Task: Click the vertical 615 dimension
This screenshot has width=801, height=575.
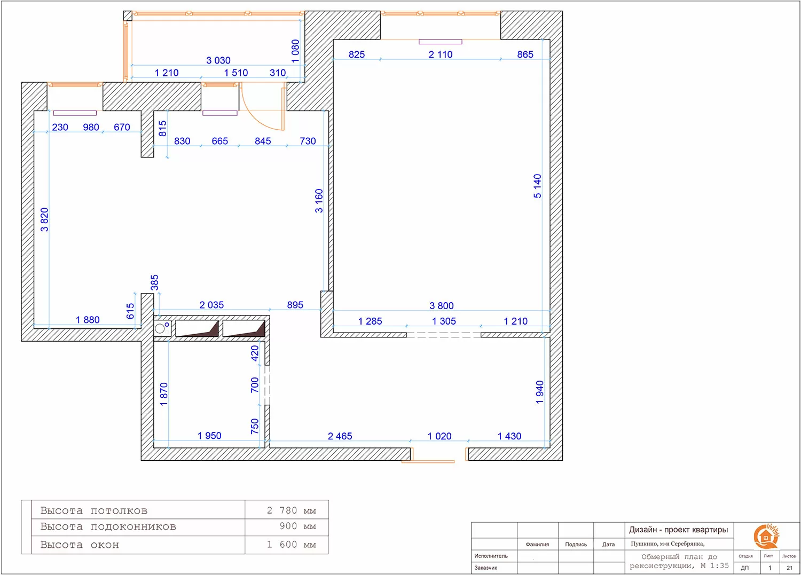Action: 130,311
